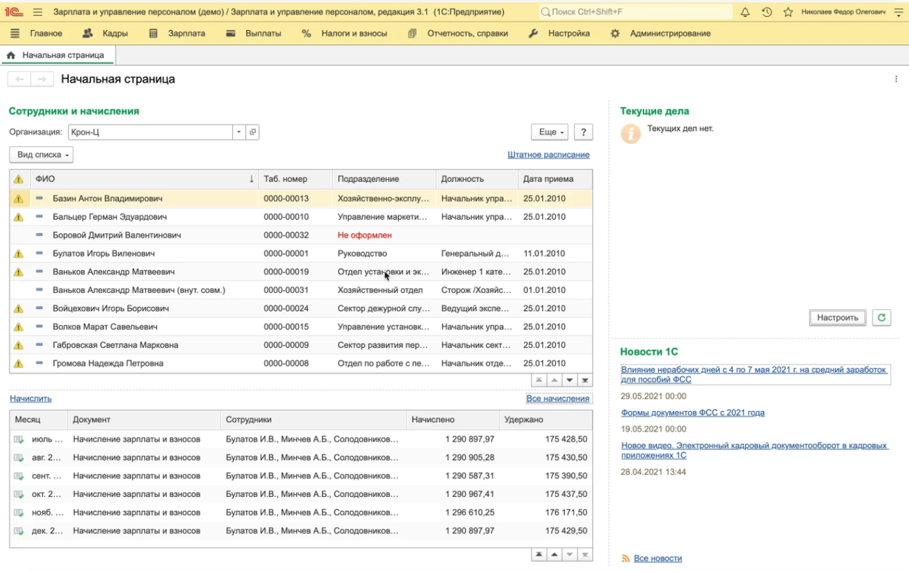
Task: Click the three-dot page options icon
Action: click(x=896, y=79)
